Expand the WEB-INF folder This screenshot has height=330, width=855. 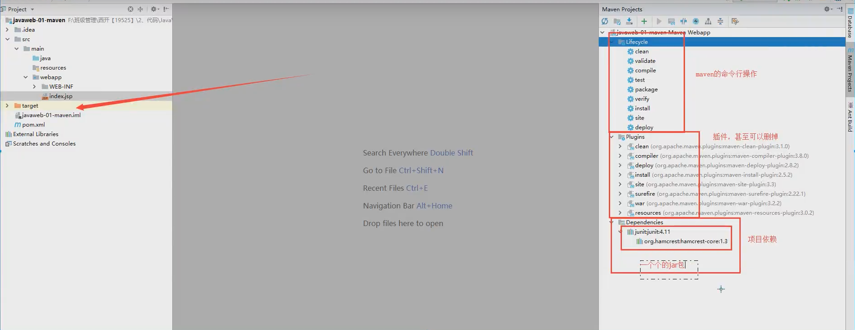[34, 87]
